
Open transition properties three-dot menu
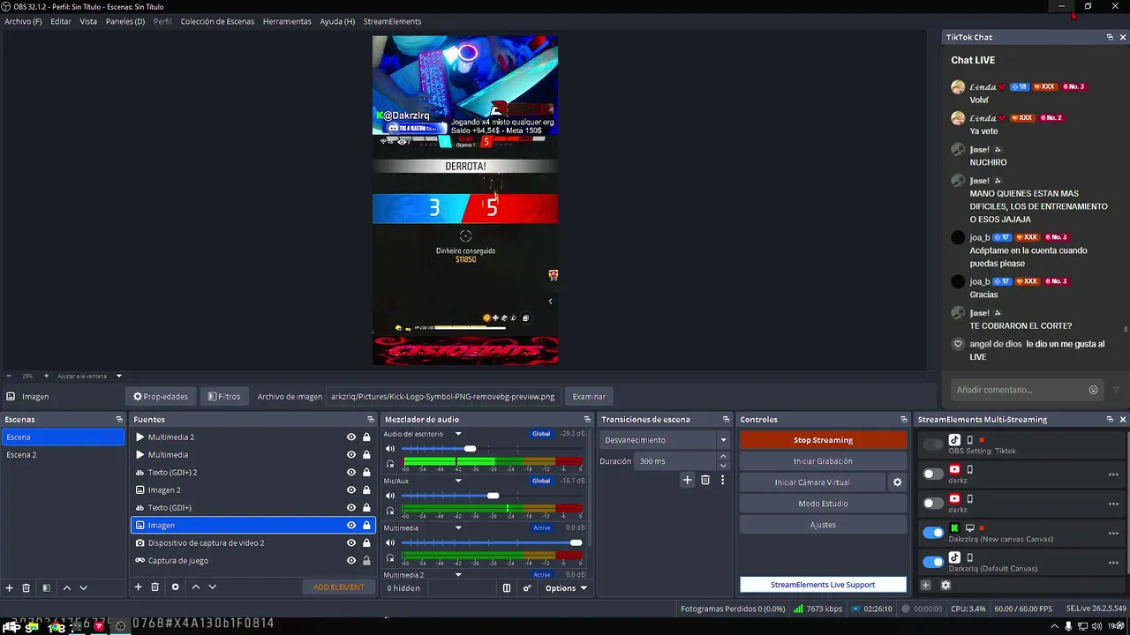722,480
